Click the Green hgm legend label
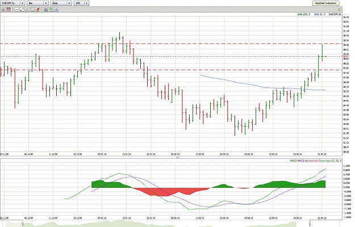The height and width of the screenshot is (227, 355). (x=325, y=161)
